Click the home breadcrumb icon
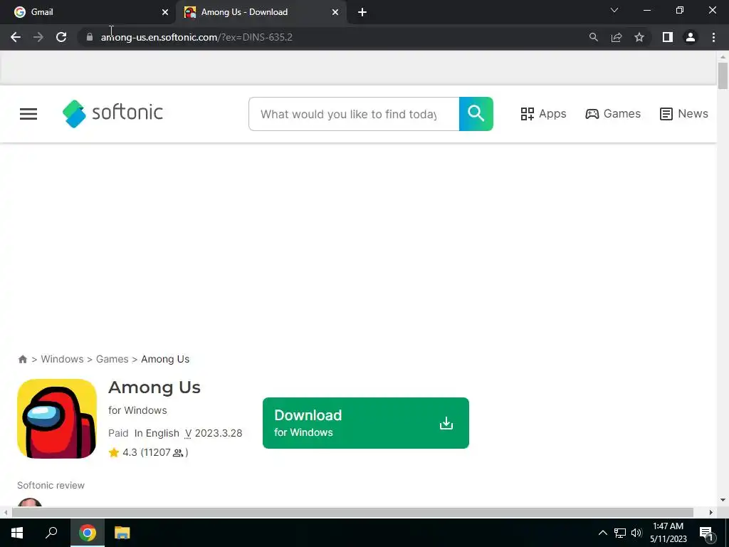This screenshot has height=547, width=729. click(x=22, y=359)
